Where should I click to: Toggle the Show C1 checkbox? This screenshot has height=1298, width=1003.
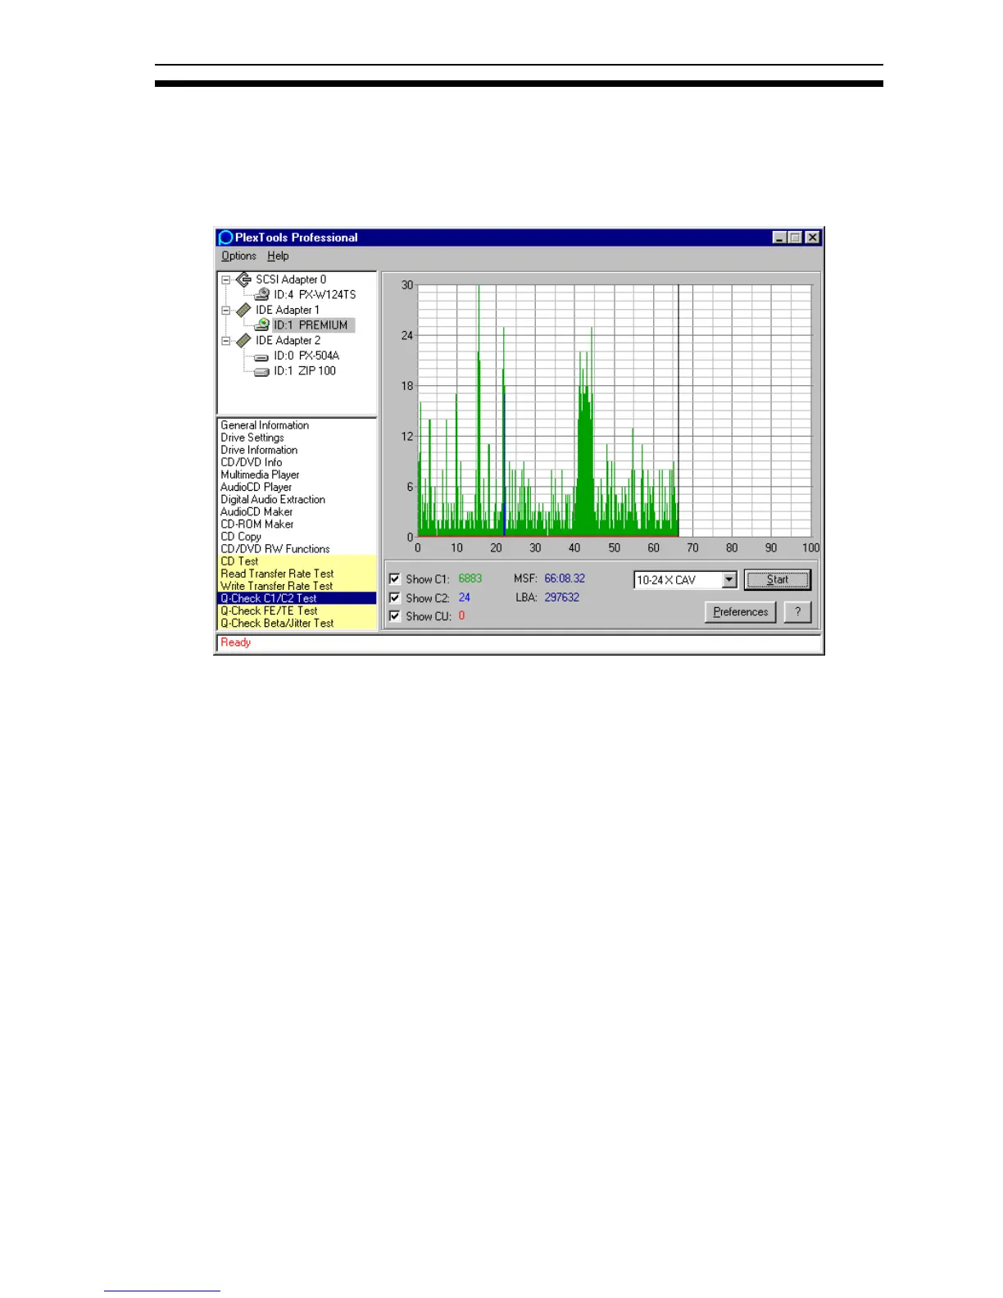394,579
